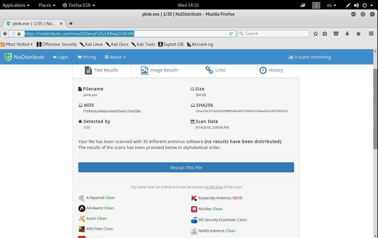378x238 pixels.
Task: Open a new tab with plus icon
Action: tap(71, 24)
